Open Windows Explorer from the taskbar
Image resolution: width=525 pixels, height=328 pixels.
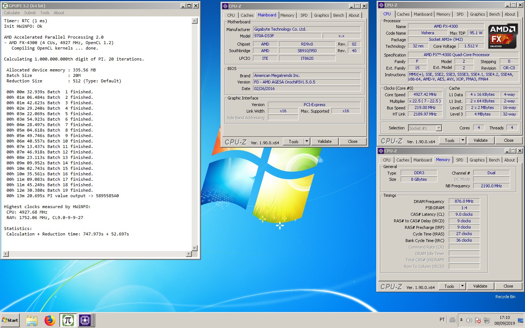[32, 320]
